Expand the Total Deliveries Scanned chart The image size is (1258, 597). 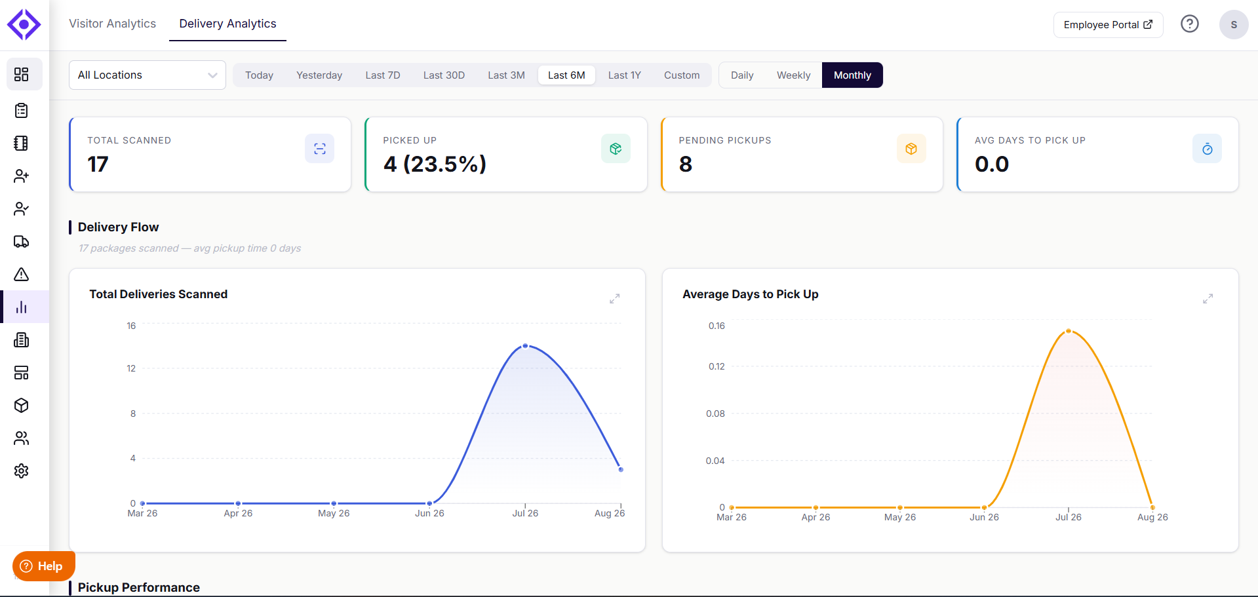[615, 299]
